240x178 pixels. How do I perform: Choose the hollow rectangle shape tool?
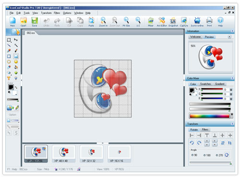(9, 56)
